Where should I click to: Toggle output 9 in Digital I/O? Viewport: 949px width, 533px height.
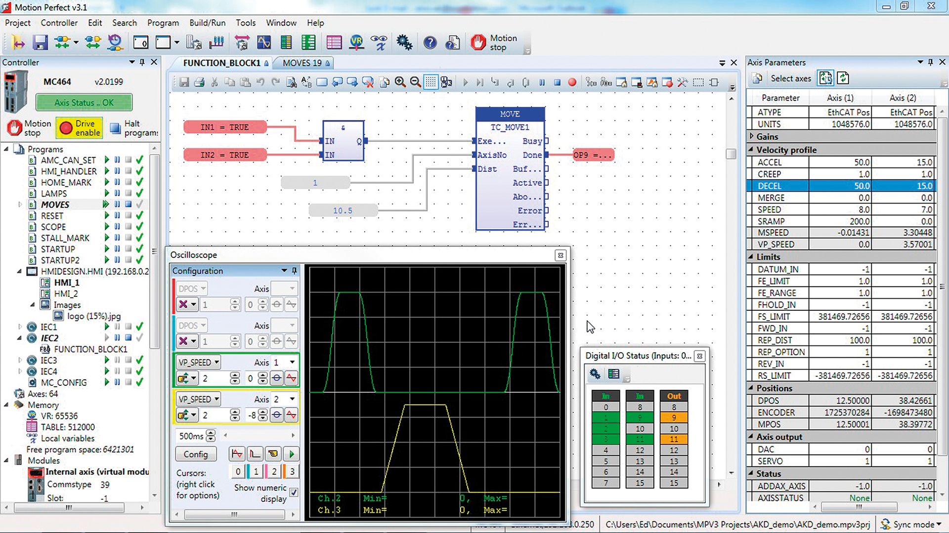click(x=674, y=418)
